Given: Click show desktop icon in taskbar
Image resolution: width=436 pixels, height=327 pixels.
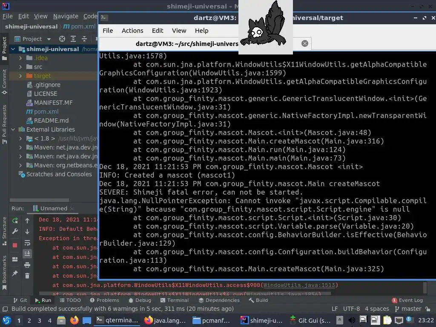Looking at the screenshot, I should point(87,320).
